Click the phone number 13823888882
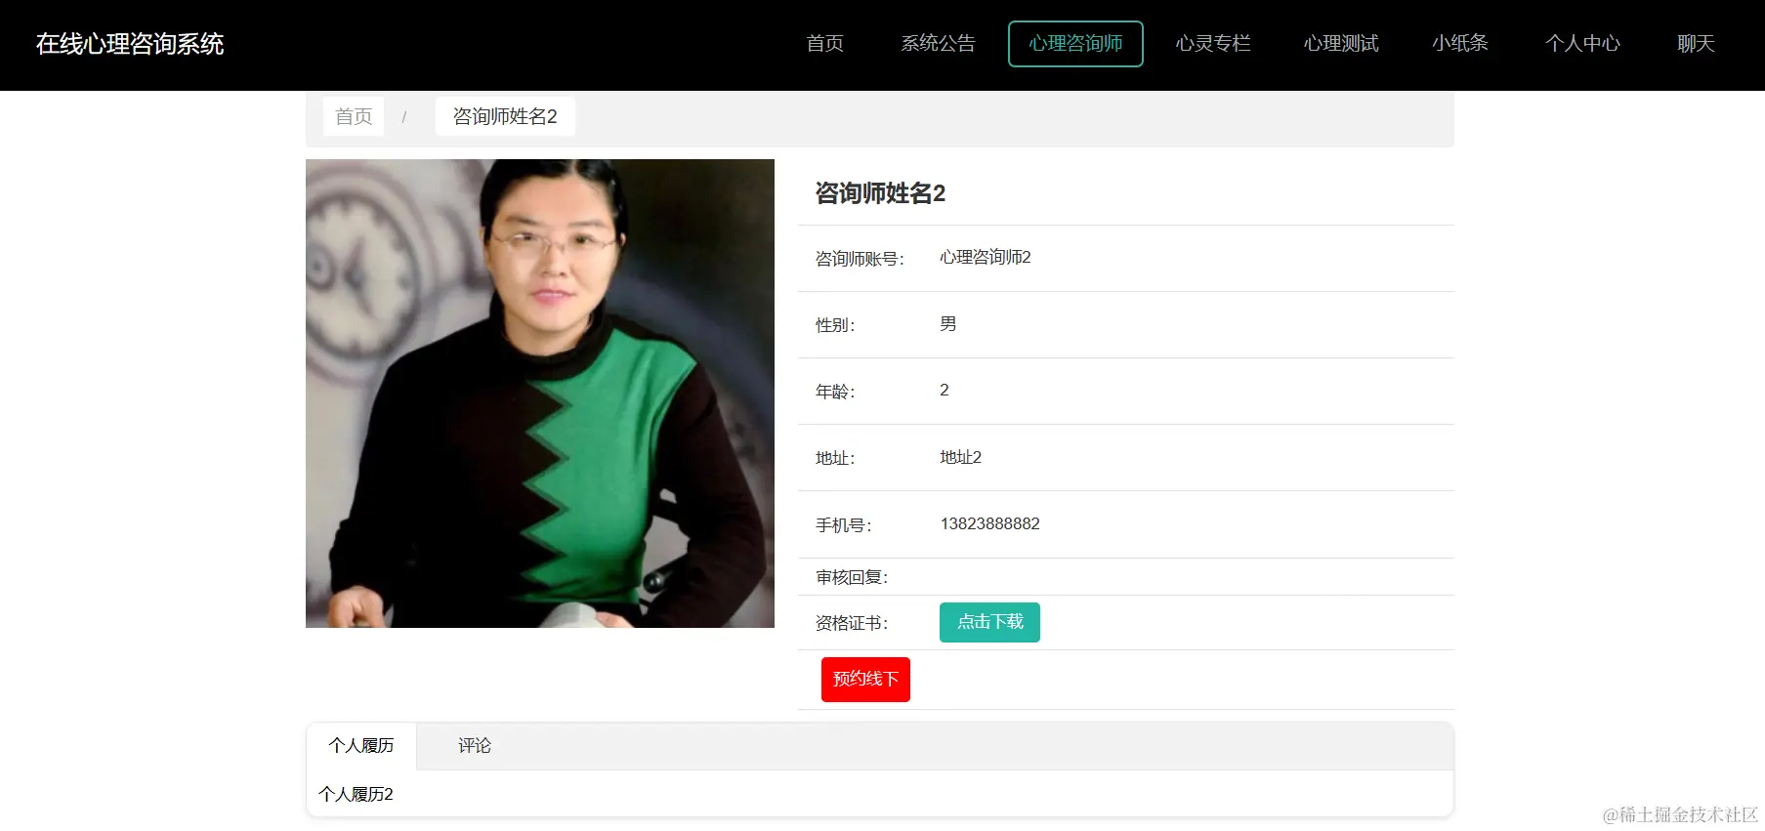Screen dimensions: 1765x831 [x=989, y=523]
